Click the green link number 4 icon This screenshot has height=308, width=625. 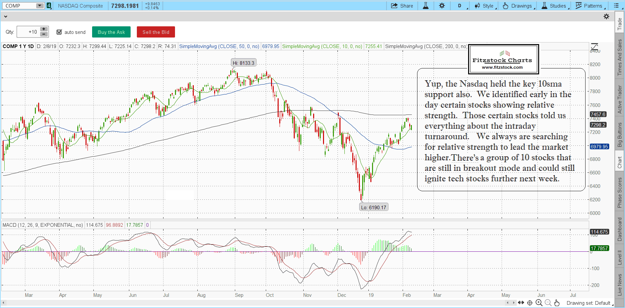click(x=49, y=6)
